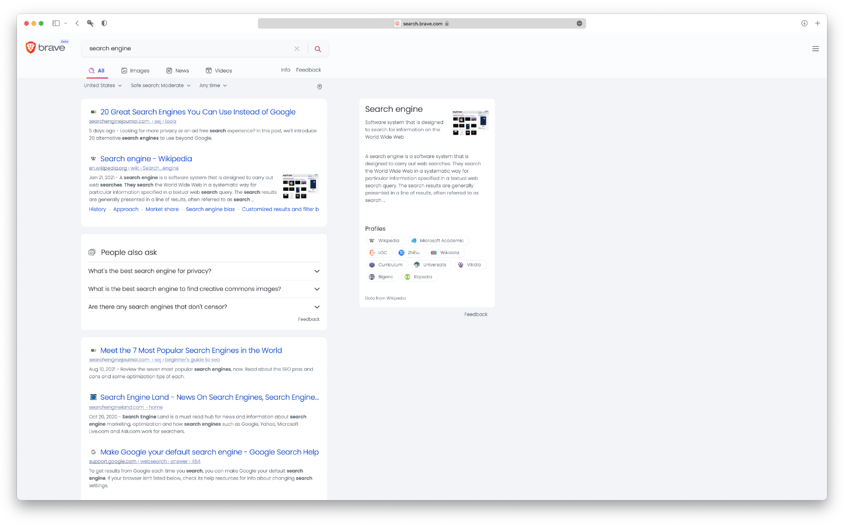The image size is (844, 527).
Task: Click searchenginejournal.com › sej › tools URL
Action: tap(132, 121)
